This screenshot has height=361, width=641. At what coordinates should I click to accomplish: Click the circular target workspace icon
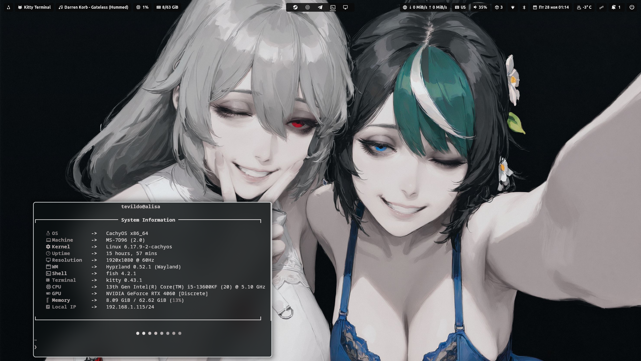coord(307,7)
